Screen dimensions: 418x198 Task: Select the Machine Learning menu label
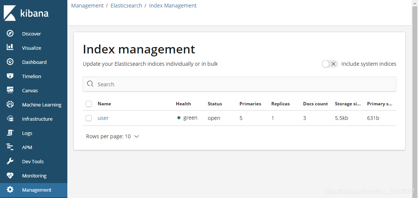[x=42, y=105]
